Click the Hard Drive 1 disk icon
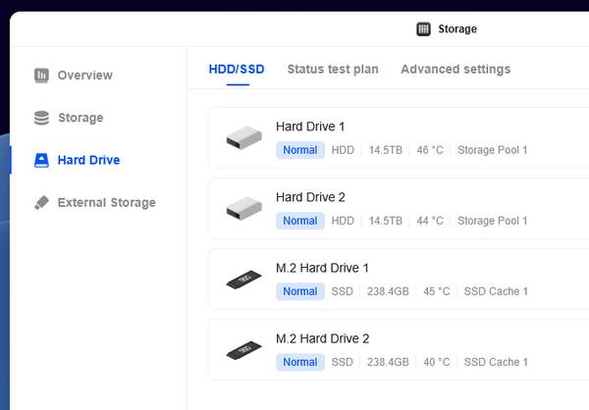589x410 pixels. pyautogui.click(x=243, y=138)
